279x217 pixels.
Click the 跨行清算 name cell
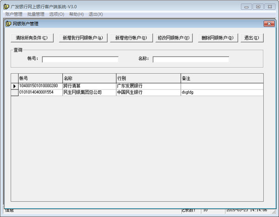(89, 86)
